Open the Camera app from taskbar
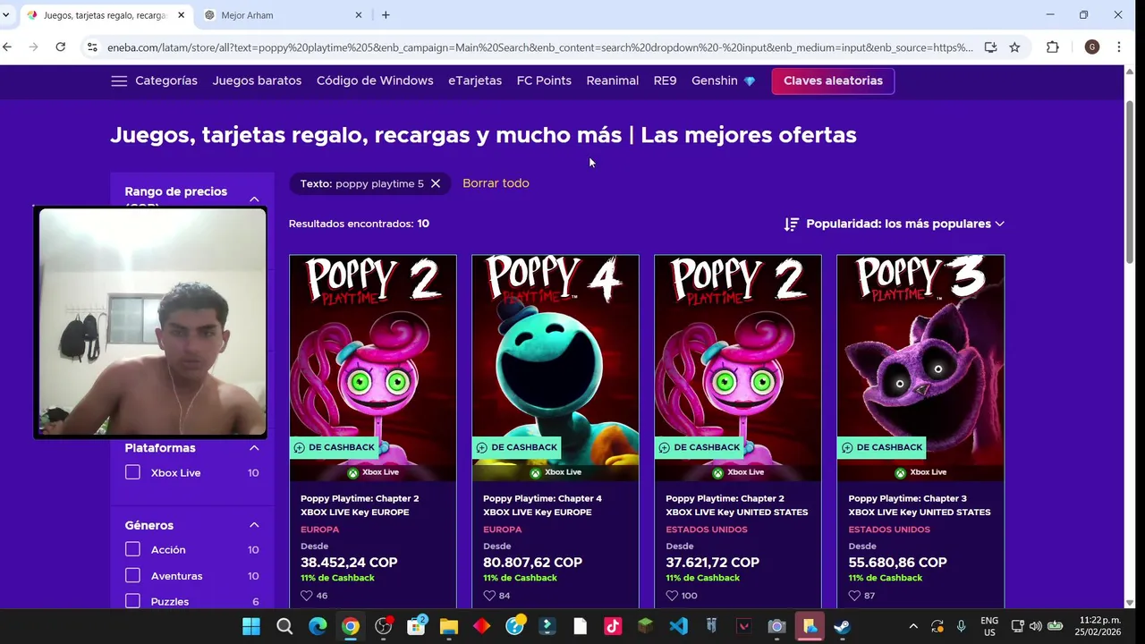This screenshot has width=1145, height=644. point(776,626)
